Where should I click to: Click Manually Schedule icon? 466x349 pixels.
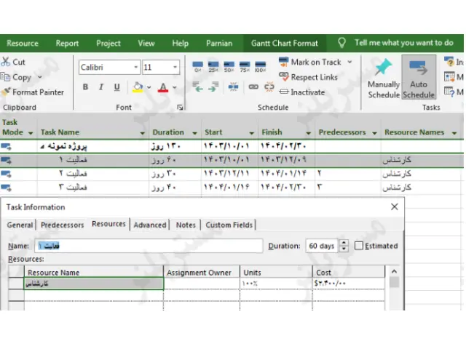tap(383, 79)
